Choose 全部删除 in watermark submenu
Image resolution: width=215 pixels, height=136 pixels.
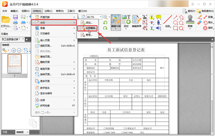tap(87, 28)
